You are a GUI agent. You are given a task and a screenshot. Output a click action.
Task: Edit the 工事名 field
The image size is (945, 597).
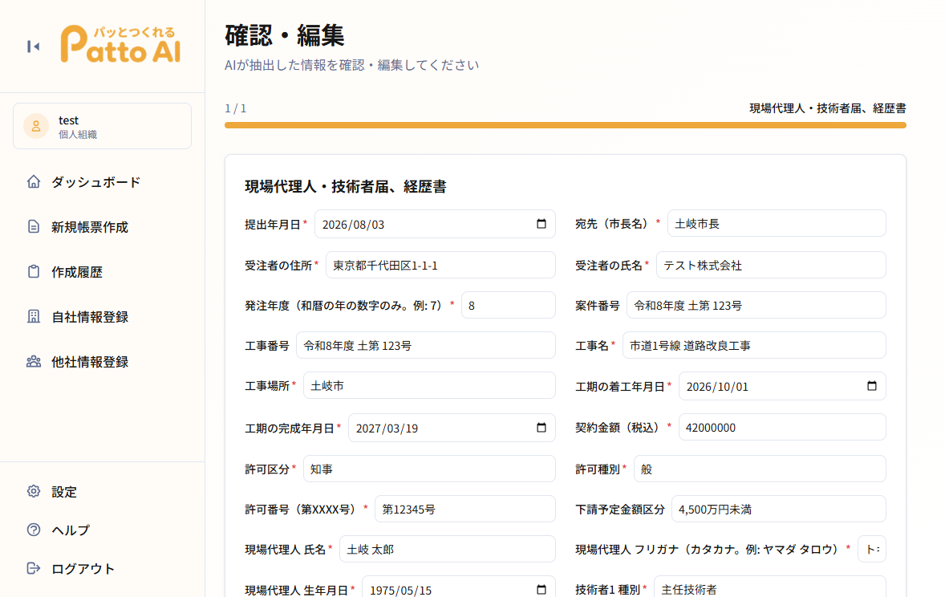[x=754, y=345]
